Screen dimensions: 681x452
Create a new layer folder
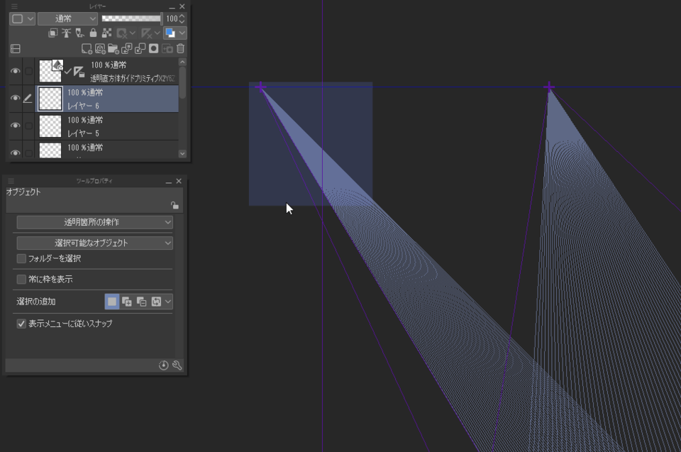pyautogui.click(x=113, y=48)
